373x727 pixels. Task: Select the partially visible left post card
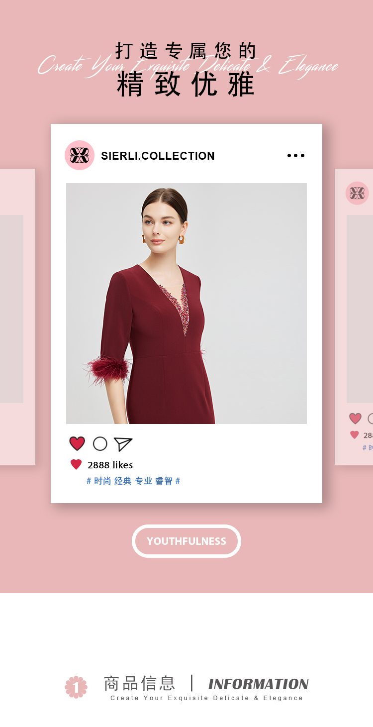17,316
